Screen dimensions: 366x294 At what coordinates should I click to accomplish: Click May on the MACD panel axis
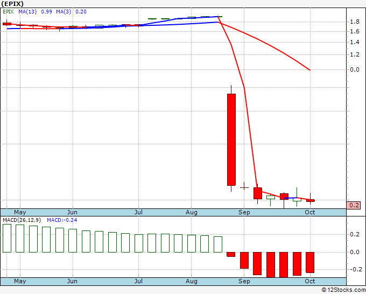point(20,281)
